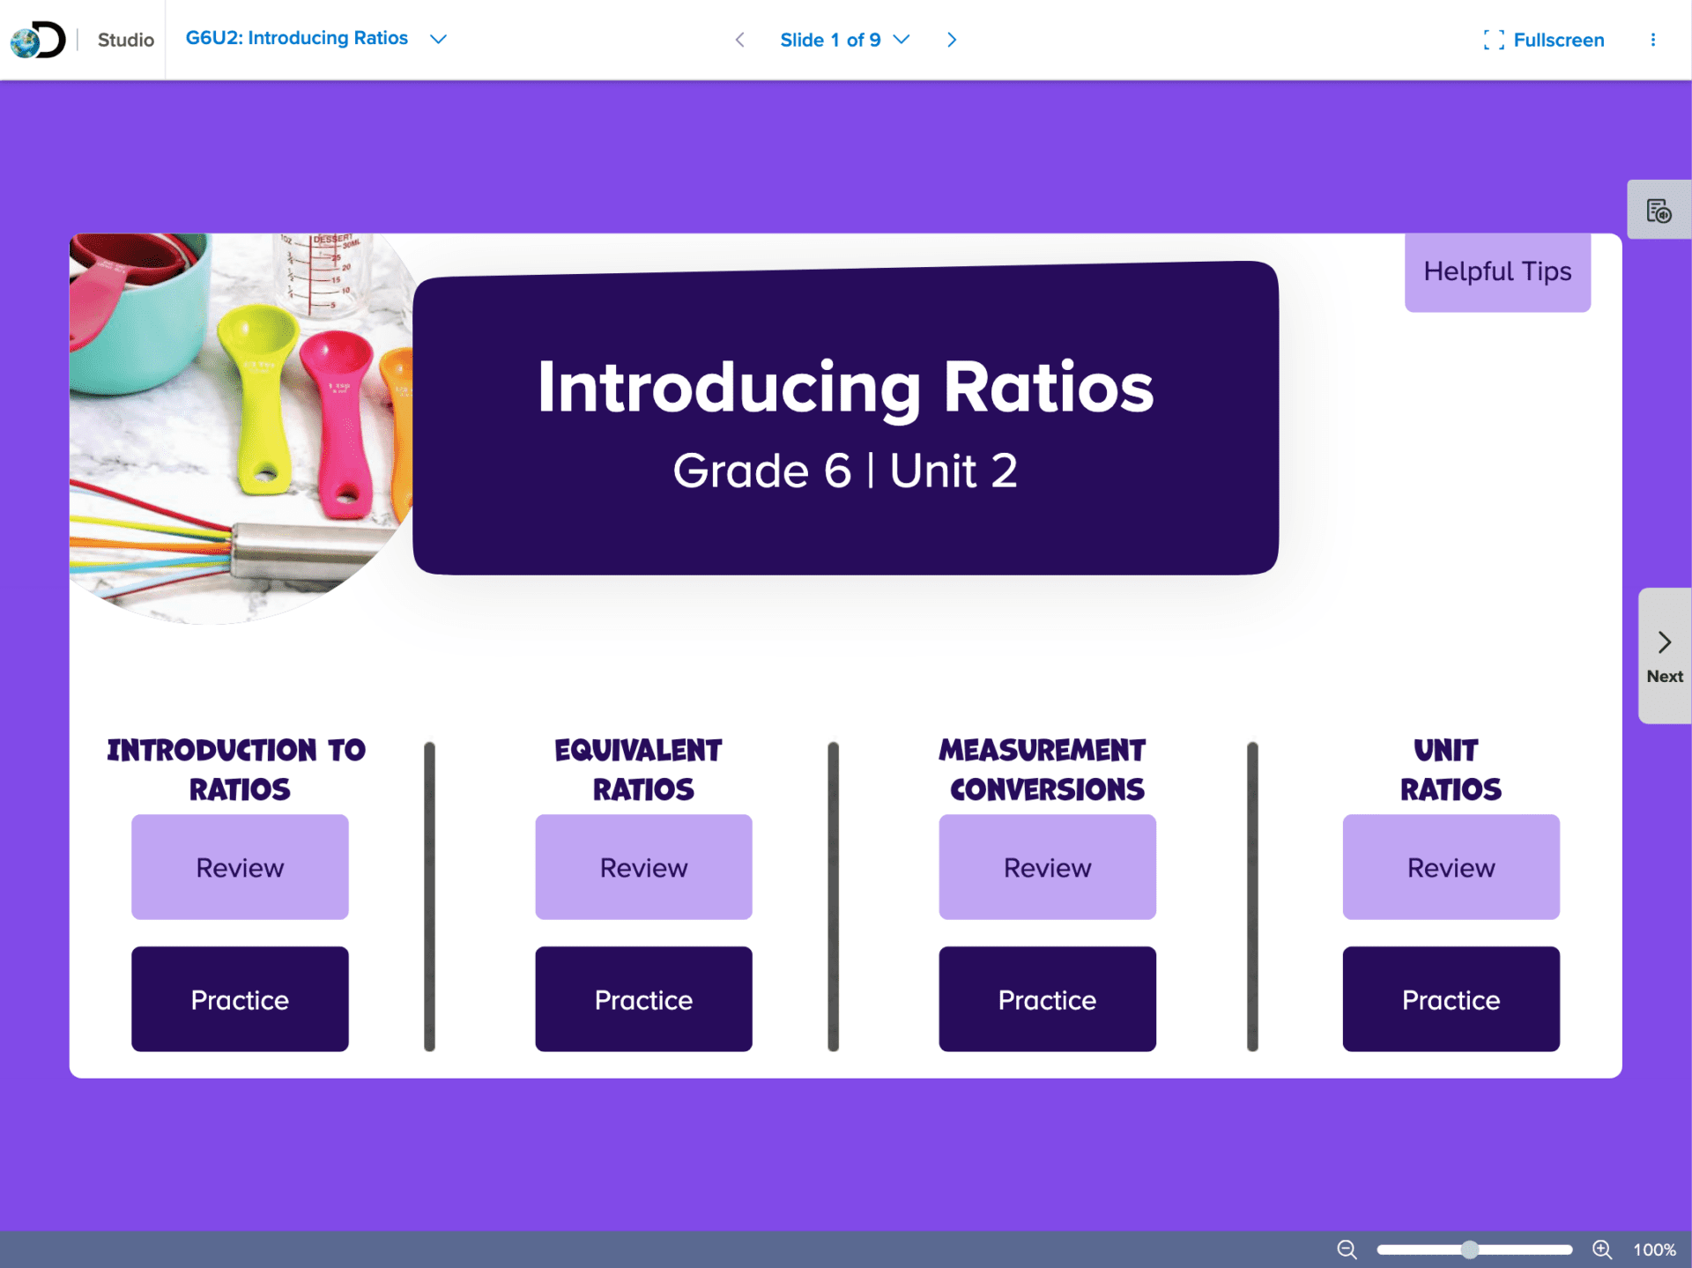The image size is (1692, 1268).
Task: Select Practice under Equivalent Ratios
Action: (x=643, y=999)
